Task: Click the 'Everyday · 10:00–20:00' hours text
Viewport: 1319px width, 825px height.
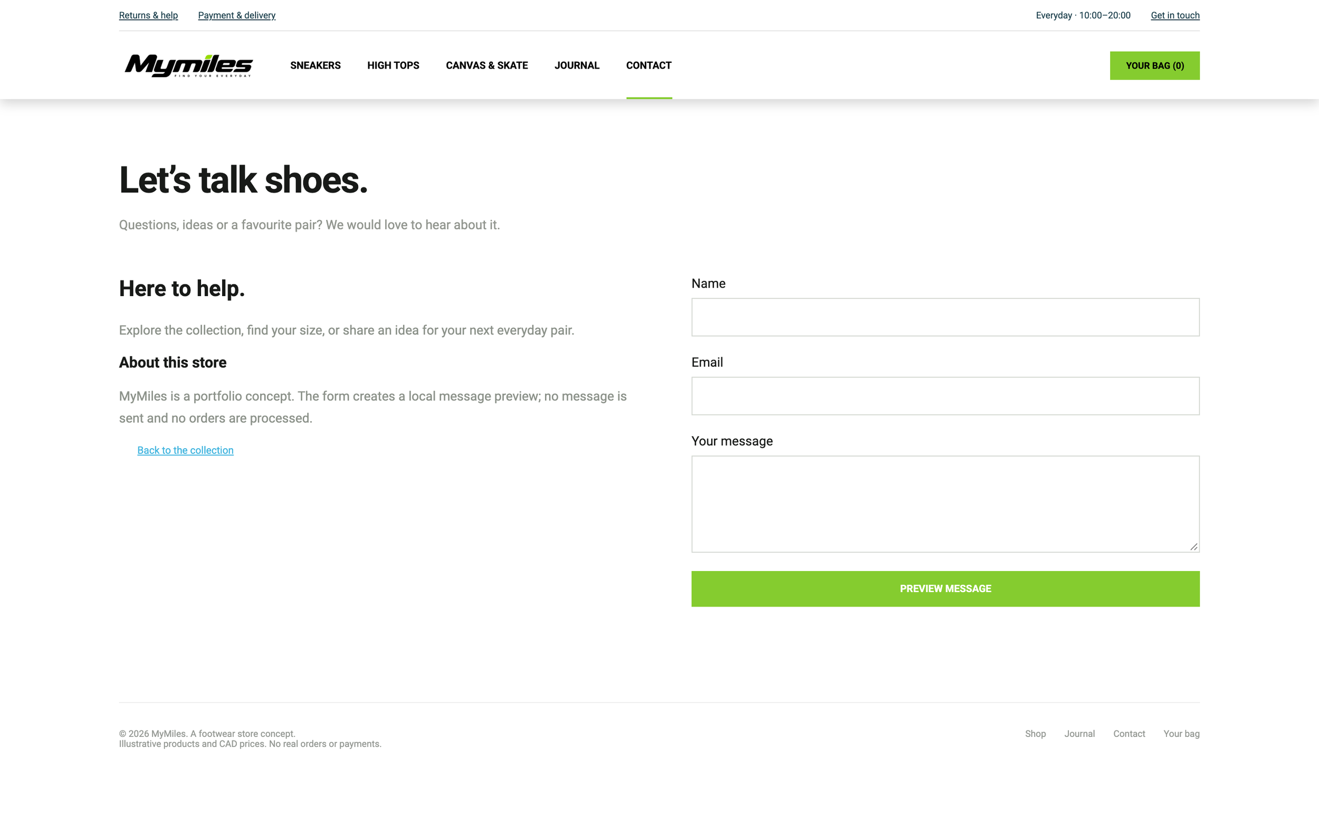Action: click(1083, 15)
